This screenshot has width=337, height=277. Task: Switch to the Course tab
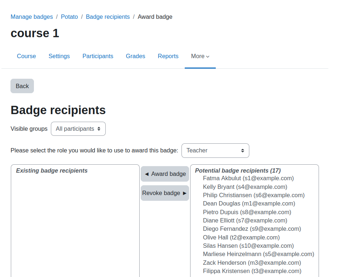tap(26, 56)
